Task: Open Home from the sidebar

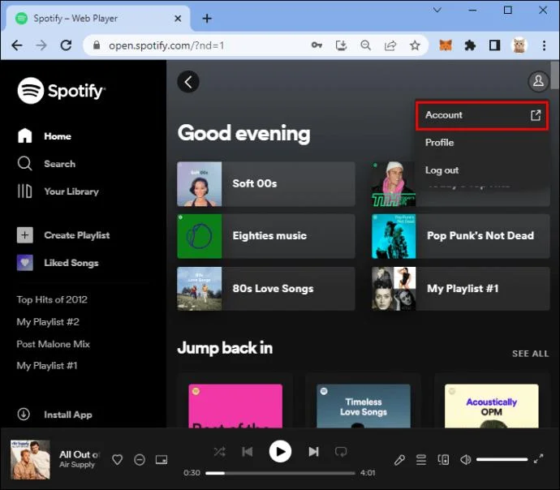Action: pos(45,136)
